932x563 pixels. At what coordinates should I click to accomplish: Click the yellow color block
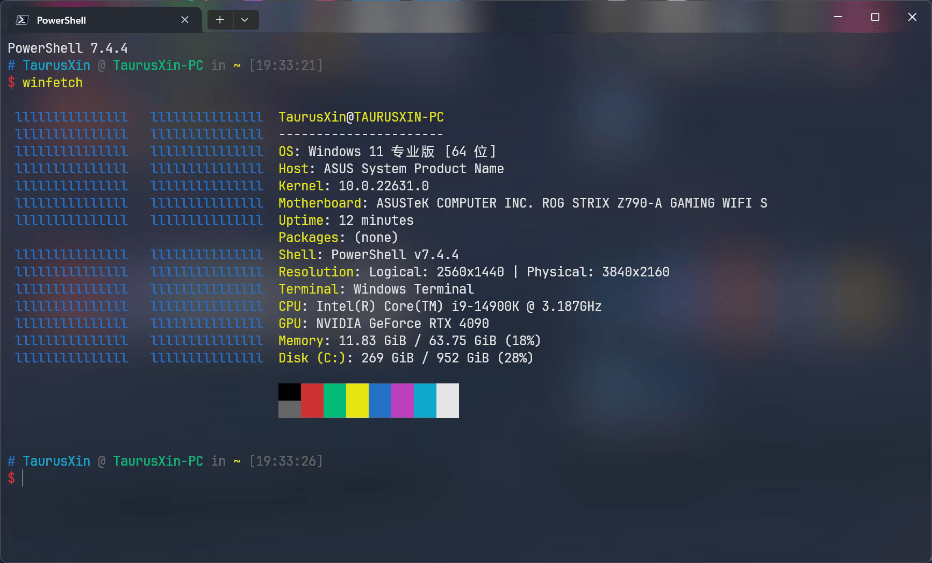pos(357,401)
